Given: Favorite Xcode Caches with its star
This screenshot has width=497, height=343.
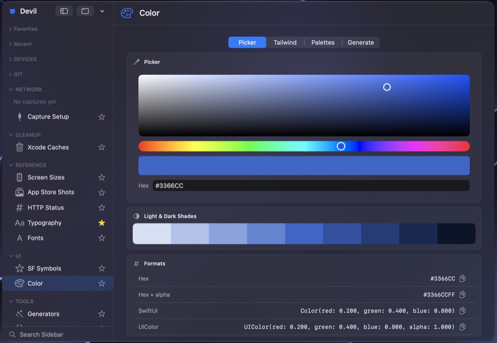Looking at the screenshot, I should click(102, 147).
